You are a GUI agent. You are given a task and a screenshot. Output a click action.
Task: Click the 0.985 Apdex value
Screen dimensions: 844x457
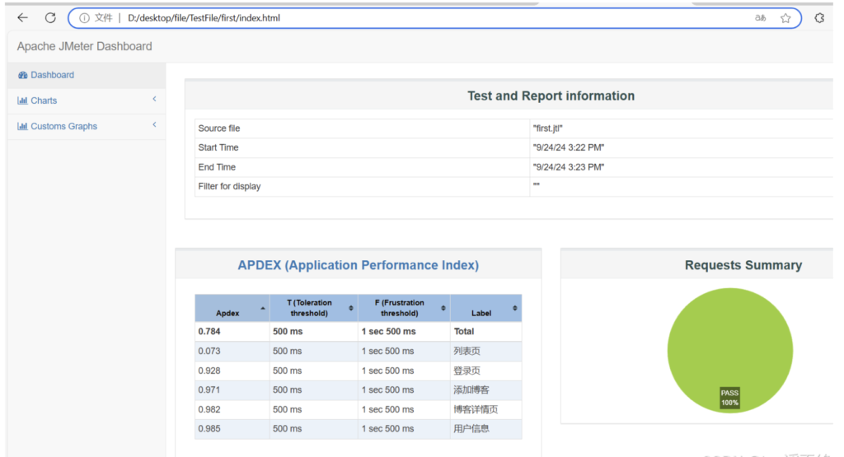coord(209,428)
